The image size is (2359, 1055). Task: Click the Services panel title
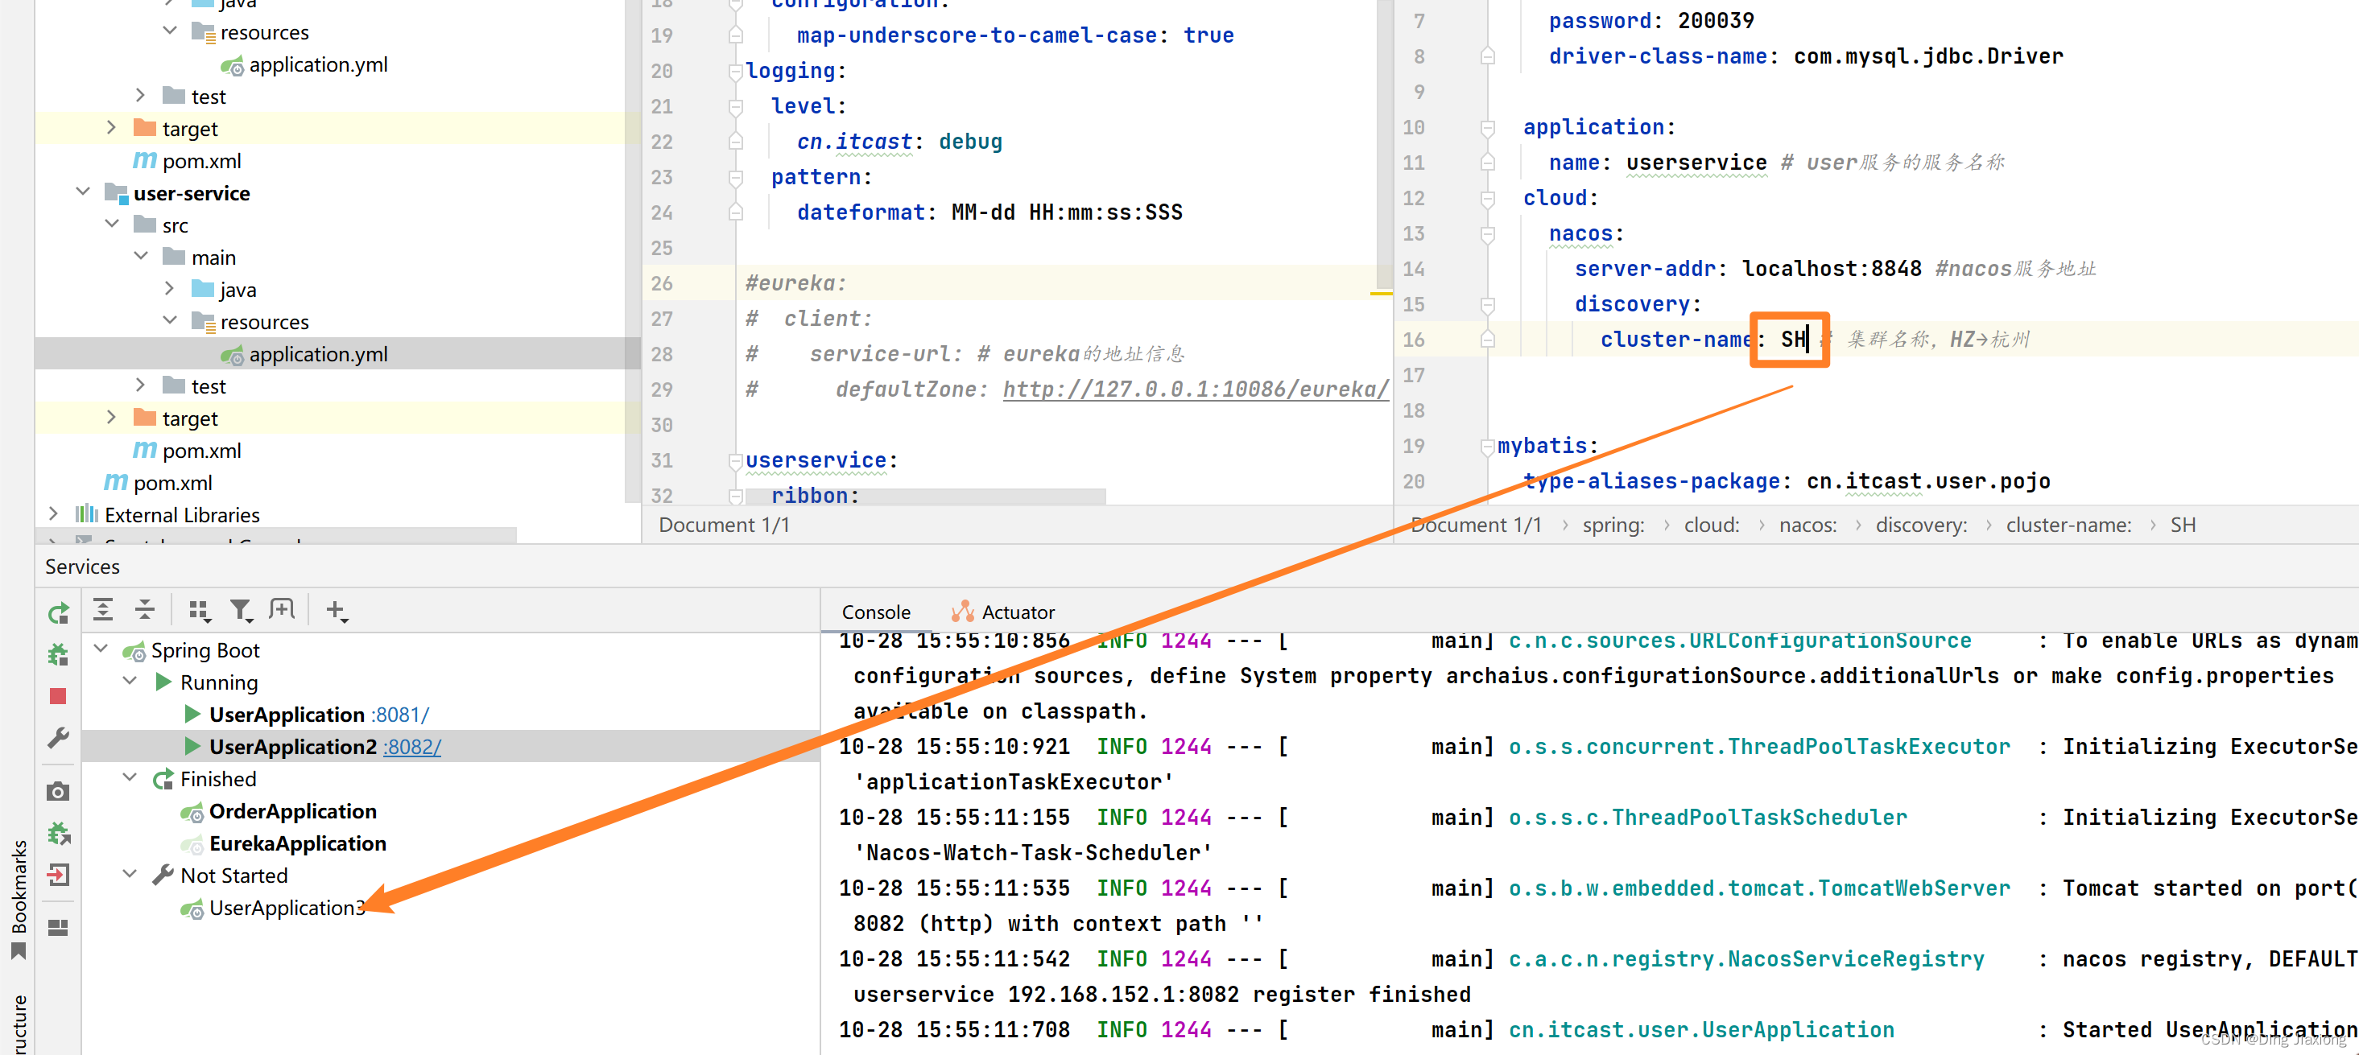(x=82, y=567)
